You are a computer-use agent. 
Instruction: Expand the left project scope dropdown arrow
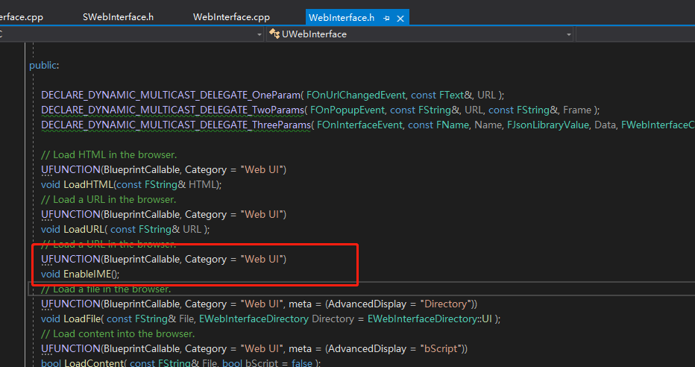(x=260, y=34)
